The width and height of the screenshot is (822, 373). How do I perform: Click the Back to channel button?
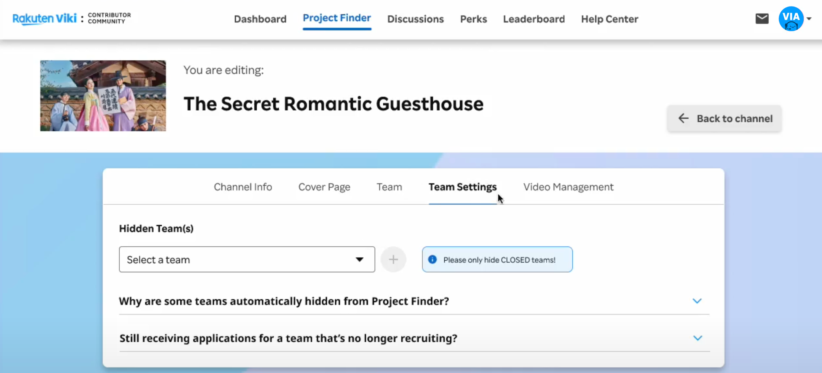pos(724,118)
